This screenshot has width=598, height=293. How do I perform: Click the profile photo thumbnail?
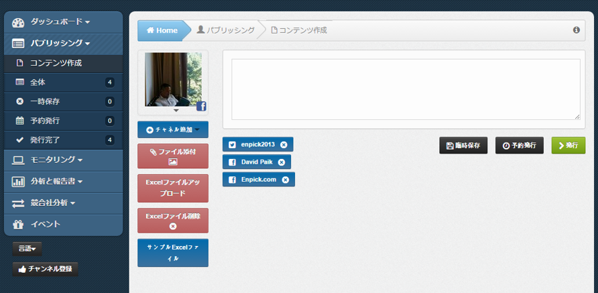coord(173,79)
